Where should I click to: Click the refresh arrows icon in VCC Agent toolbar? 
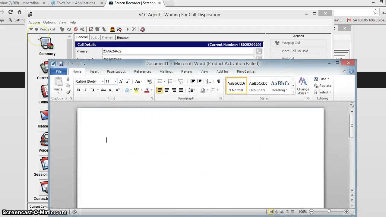click(69, 29)
